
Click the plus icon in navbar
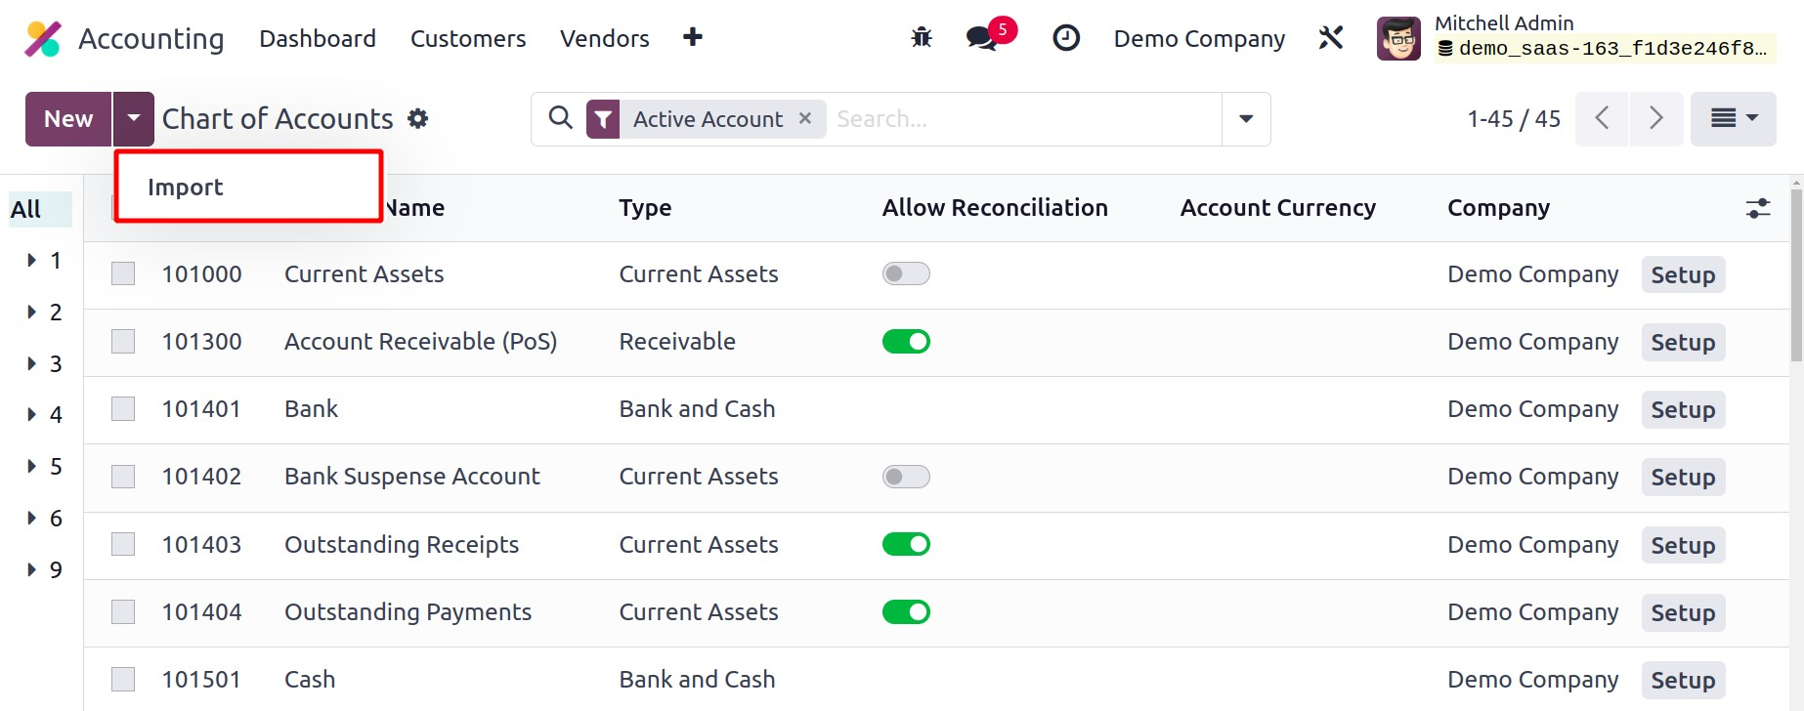click(693, 37)
